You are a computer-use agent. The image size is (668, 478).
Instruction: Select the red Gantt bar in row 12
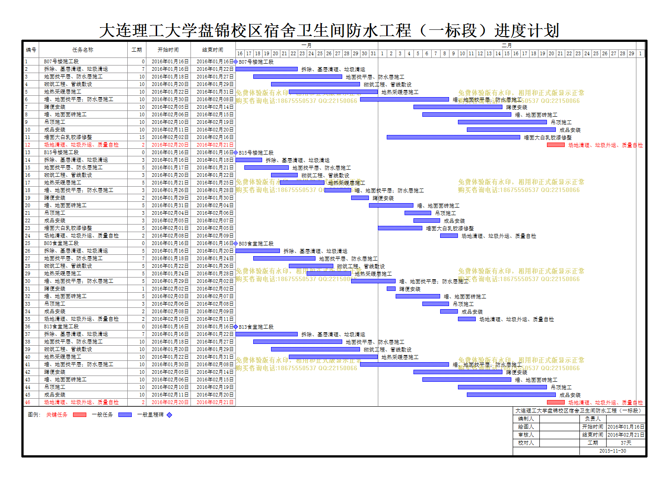[556, 145]
